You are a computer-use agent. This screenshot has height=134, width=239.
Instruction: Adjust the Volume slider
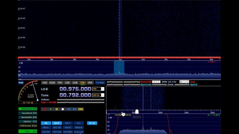click(81, 100)
